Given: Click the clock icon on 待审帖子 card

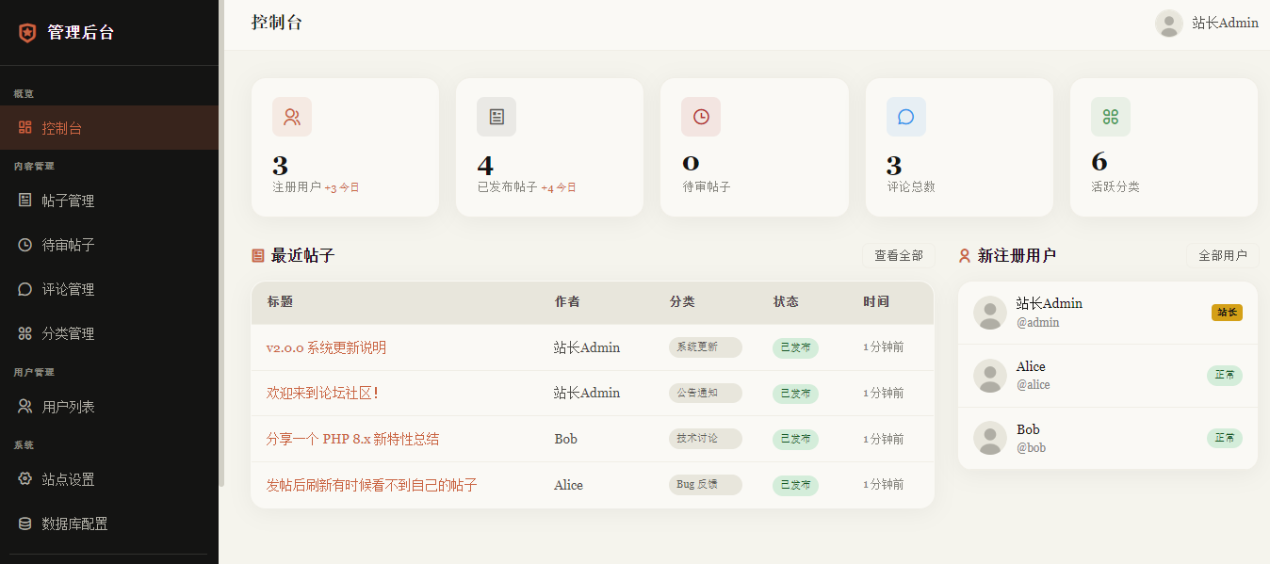Looking at the screenshot, I should coord(701,117).
